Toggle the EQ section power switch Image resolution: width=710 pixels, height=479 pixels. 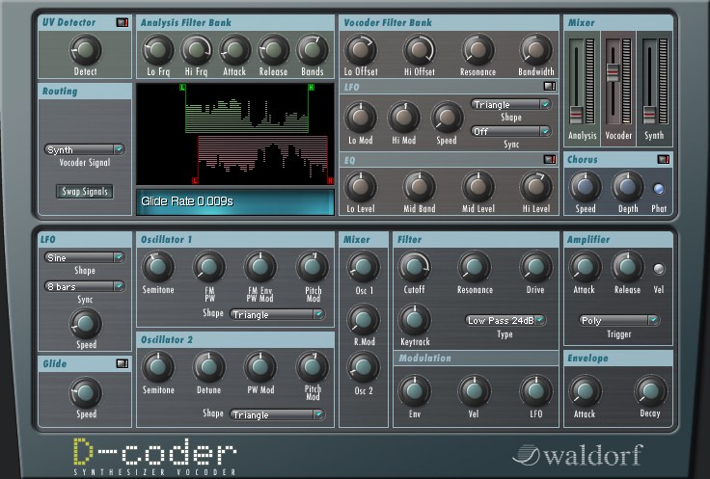(x=549, y=159)
